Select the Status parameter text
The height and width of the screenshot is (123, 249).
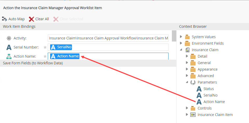coord(209,89)
